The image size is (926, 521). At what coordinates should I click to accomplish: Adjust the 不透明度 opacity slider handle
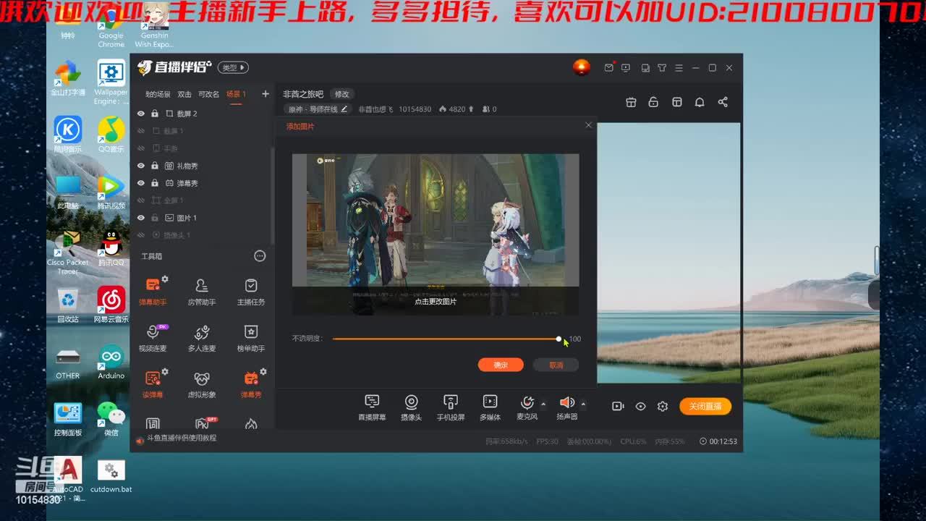click(558, 339)
